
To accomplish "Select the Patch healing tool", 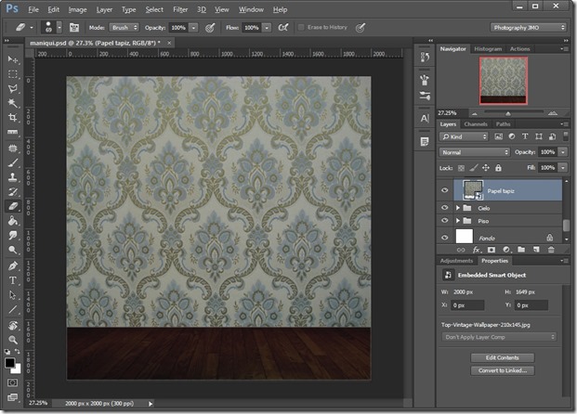I will coord(13,149).
